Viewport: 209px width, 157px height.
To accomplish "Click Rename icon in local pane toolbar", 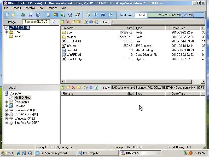I will 79,88.
